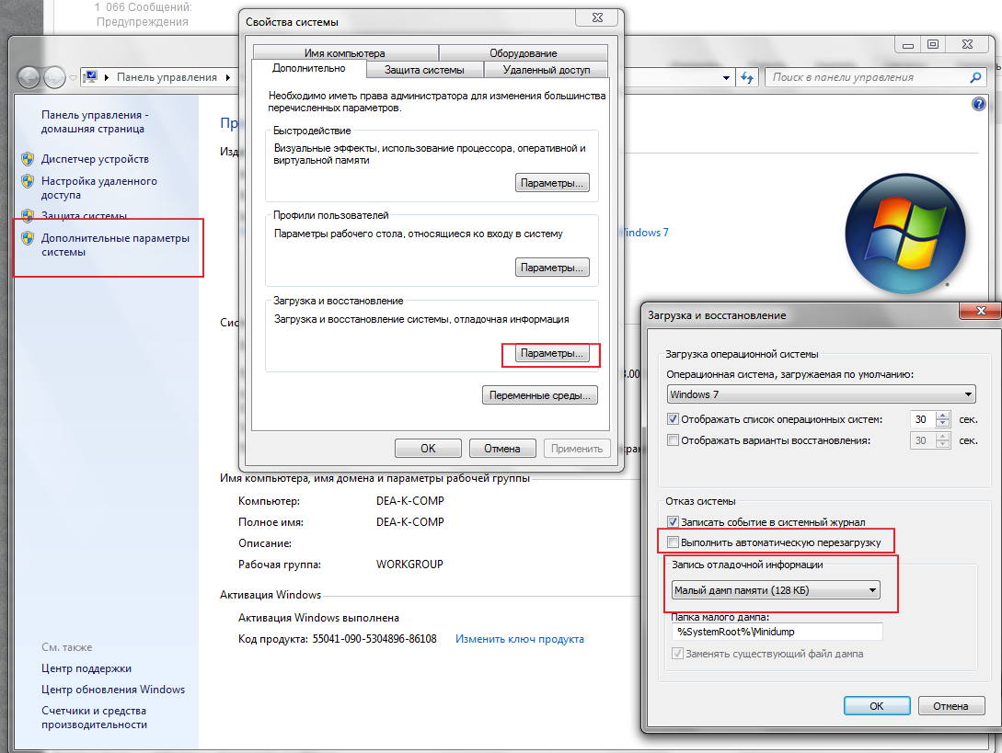
Task: Open default operating system Windows 7 dropdown
Action: click(x=821, y=394)
